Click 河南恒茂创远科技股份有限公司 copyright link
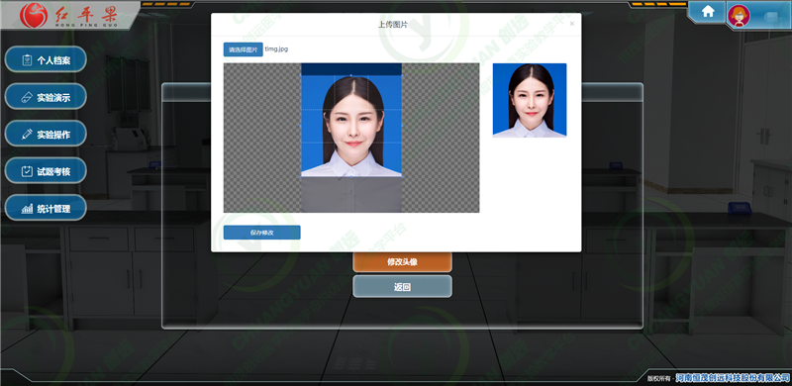This screenshot has width=792, height=386. pos(733,377)
